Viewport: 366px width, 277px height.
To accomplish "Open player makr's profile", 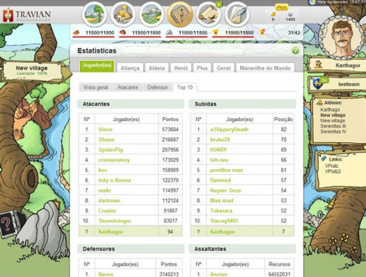I will (x=105, y=190).
